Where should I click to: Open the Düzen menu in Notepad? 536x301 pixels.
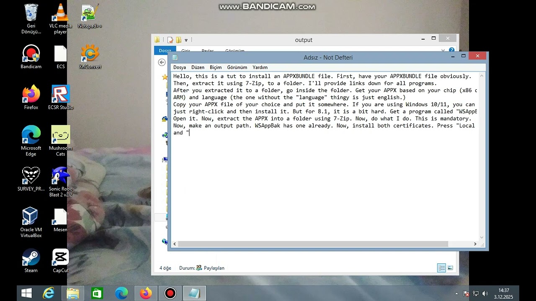pos(198,67)
